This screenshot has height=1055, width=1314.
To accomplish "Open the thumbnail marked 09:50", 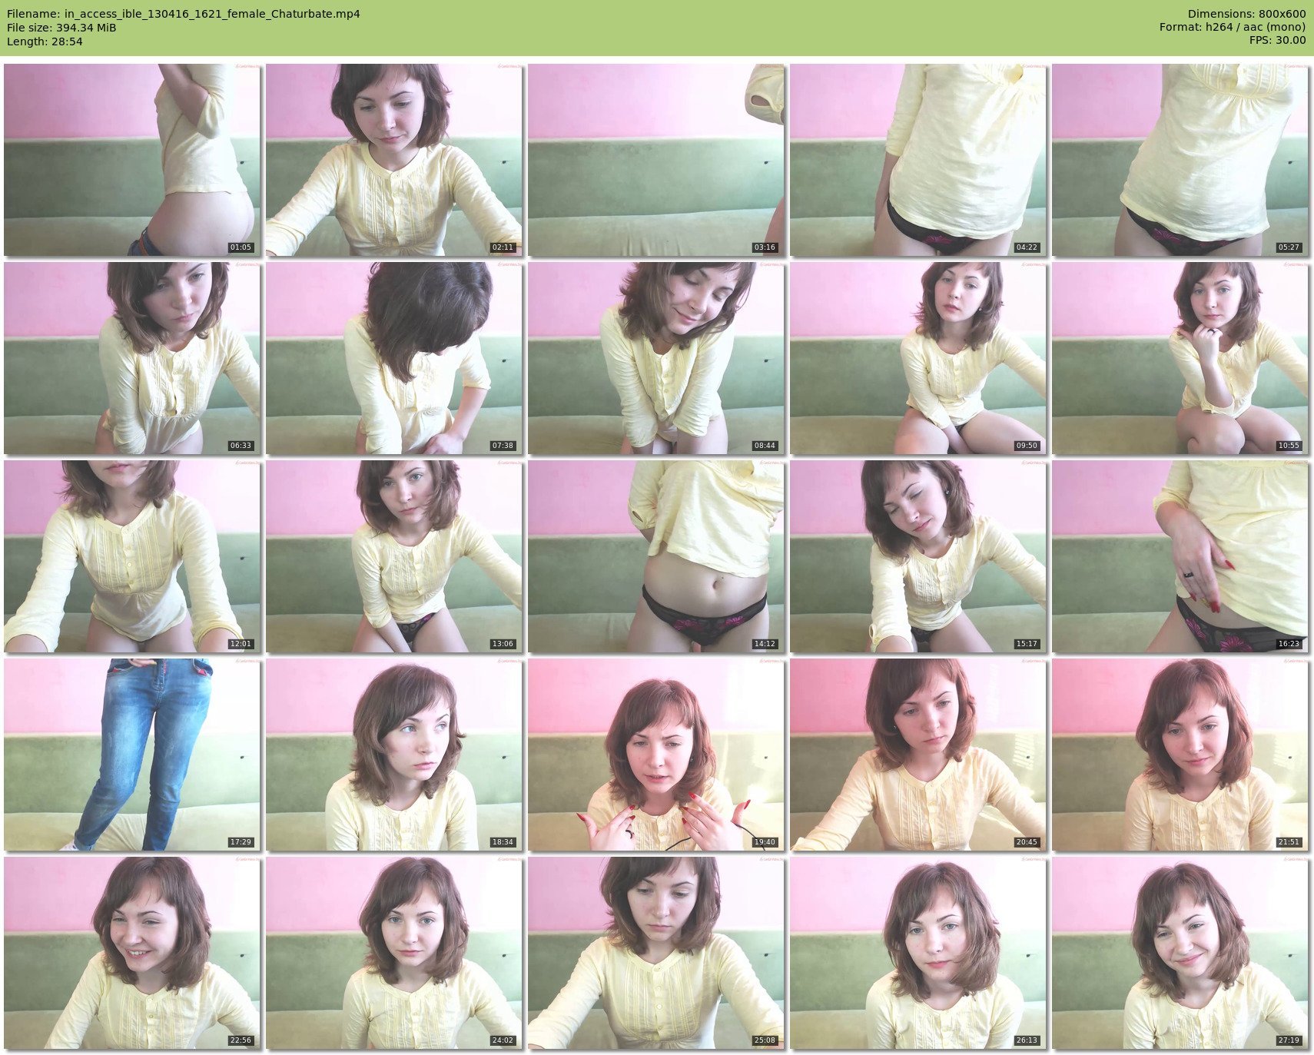I will click(x=918, y=358).
